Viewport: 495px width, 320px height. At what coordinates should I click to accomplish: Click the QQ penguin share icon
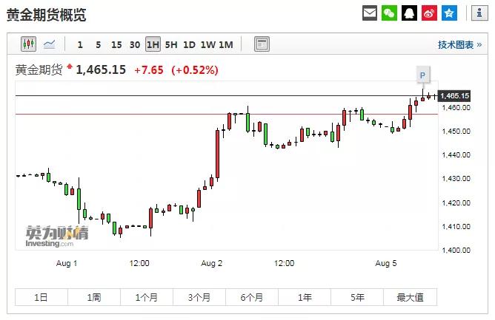(x=410, y=13)
